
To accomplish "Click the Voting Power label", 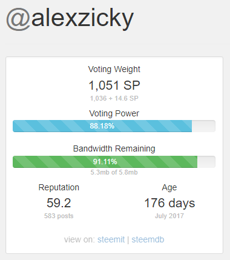I will click(114, 113).
